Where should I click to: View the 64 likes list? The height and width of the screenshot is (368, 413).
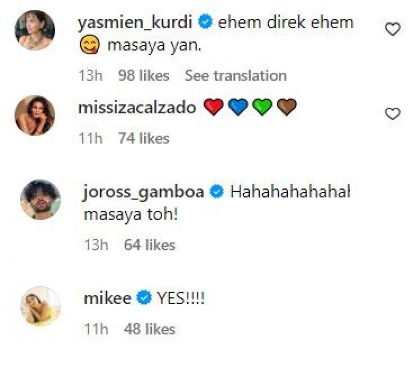(150, 245)
